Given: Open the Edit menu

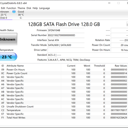Looking at the screenshot, I should (3, 8).
